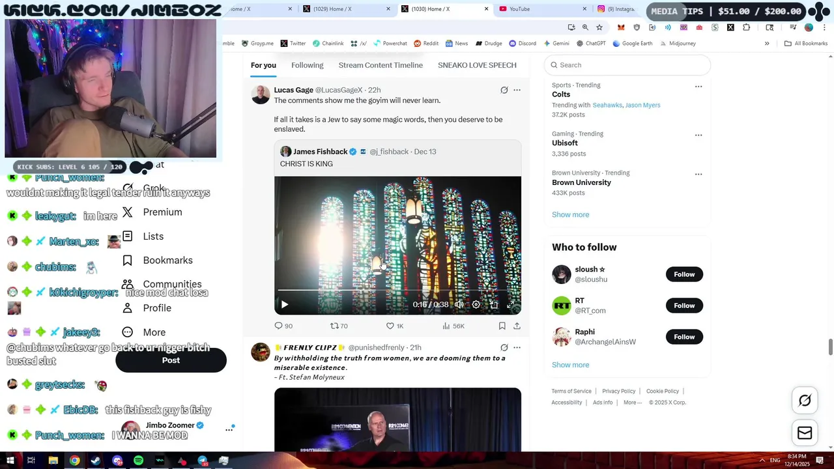Open the ChatGPT bookmark

click(591, 44)
